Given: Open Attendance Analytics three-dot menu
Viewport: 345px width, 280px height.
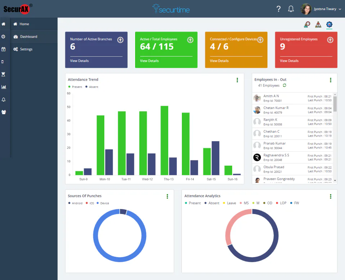Looking at the screenshot, I should point(331,196).
